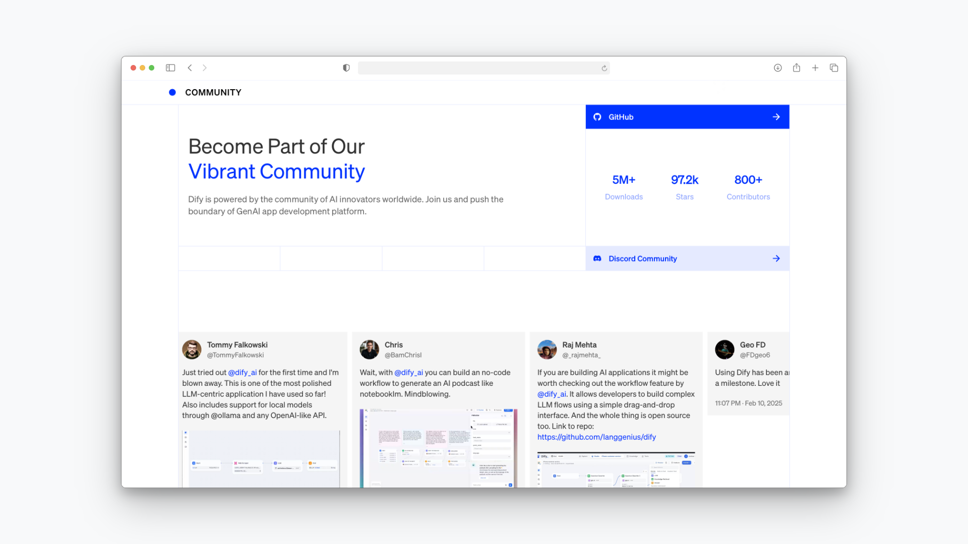This screenshot has height=544, width=968.
Task: Open @dify_ai mention in Chris's tweet
Action: (x=409, y=373)
